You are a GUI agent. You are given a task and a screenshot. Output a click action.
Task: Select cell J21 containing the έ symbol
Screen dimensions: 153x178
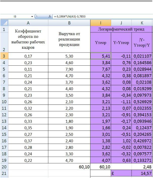pos(121,173)
